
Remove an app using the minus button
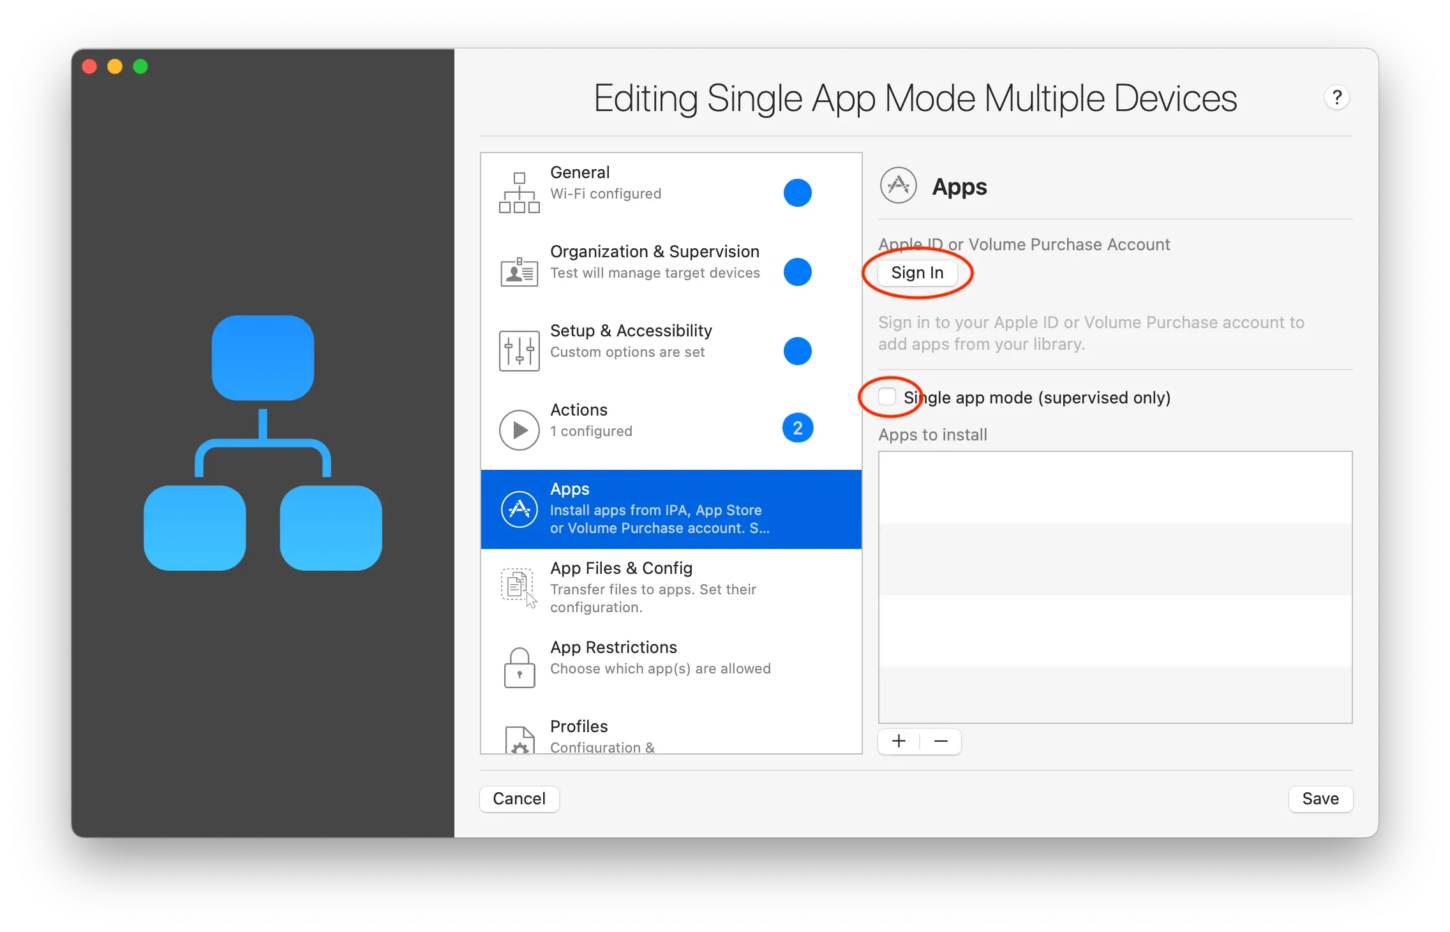point(940,741)
